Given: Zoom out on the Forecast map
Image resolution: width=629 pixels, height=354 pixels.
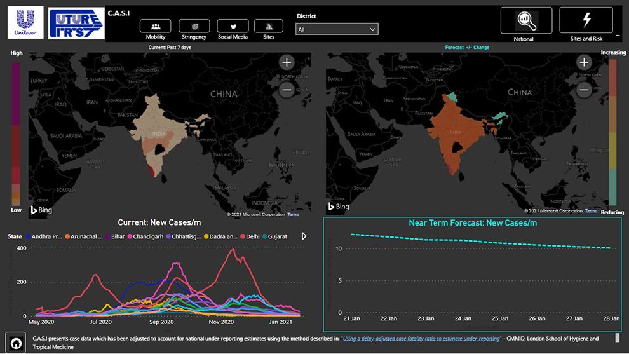Looking at the screenshot, I should pyautogui.click(x=584, y=90).
